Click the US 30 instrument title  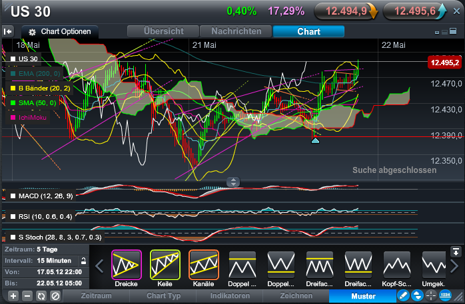[31, 12]
